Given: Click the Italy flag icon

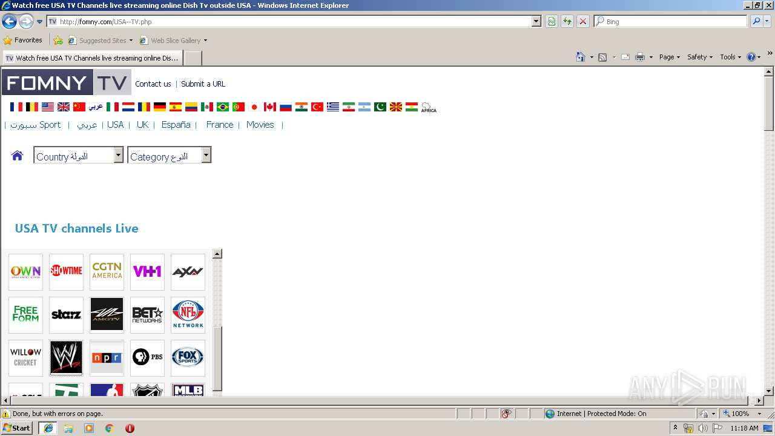Looking at the screenshot, I should pos(113,107).
